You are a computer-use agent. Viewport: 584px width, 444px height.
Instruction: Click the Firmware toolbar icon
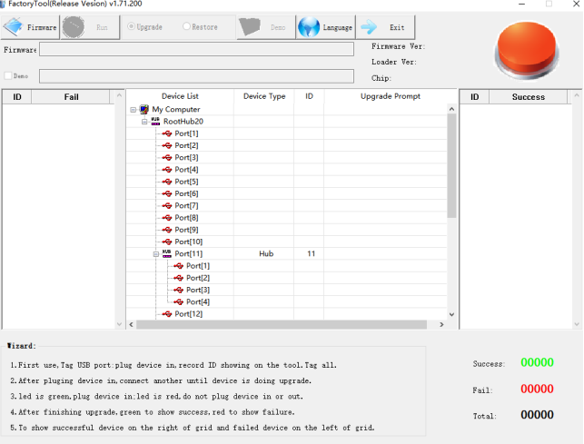14,26
